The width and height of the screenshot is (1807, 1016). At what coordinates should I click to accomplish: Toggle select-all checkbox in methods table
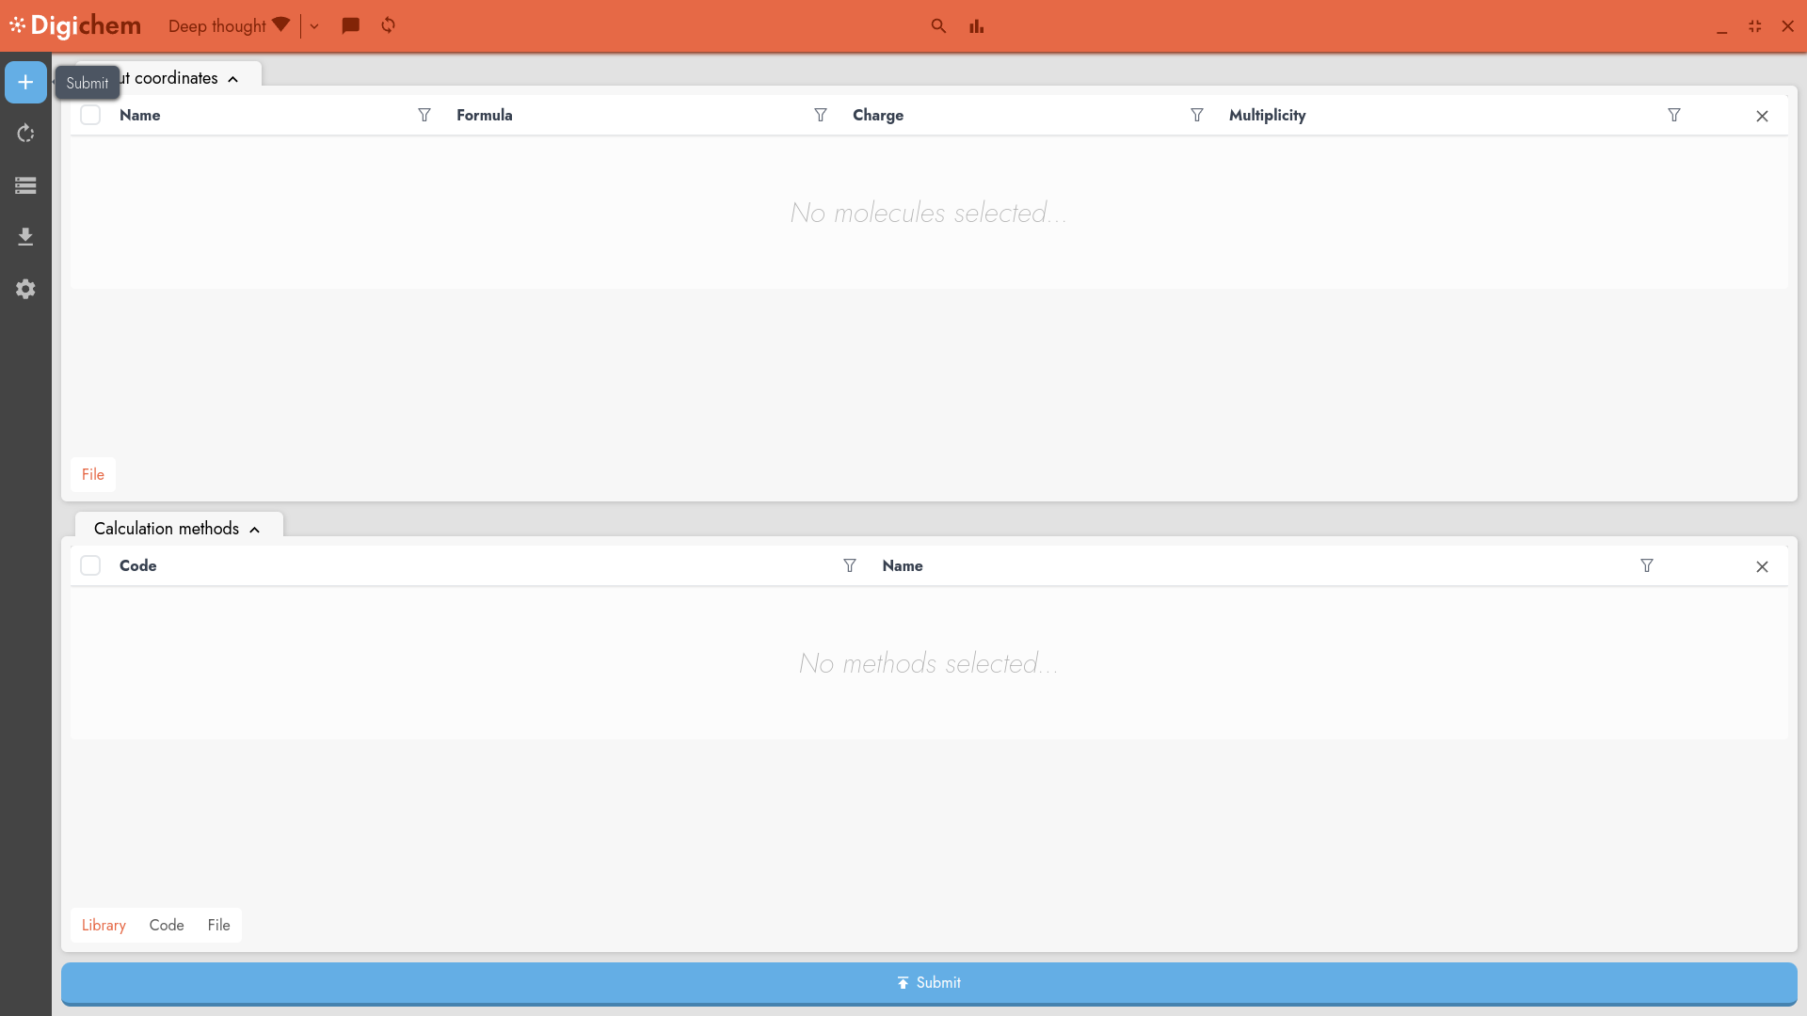(90, 565)
